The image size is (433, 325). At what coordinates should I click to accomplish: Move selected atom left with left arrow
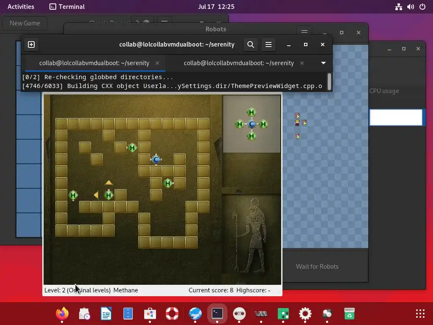click(96, 195)
